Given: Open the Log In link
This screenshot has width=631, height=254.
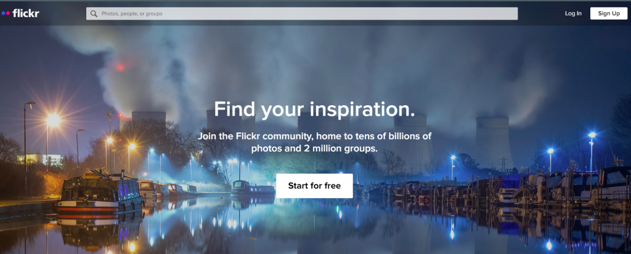Looking at the screenshot, I should click(x=573, y=14).
